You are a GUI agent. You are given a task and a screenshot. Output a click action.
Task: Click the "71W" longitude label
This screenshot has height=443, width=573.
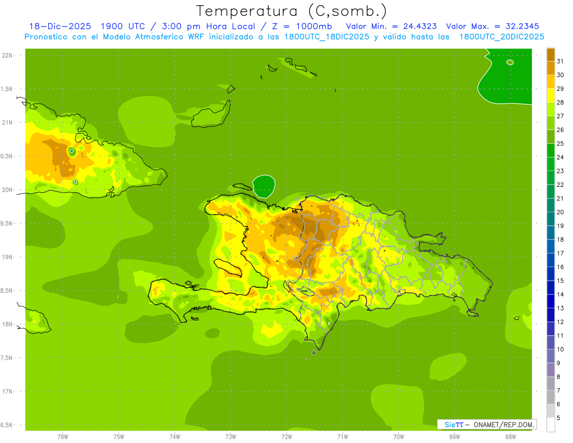(342, 436)
